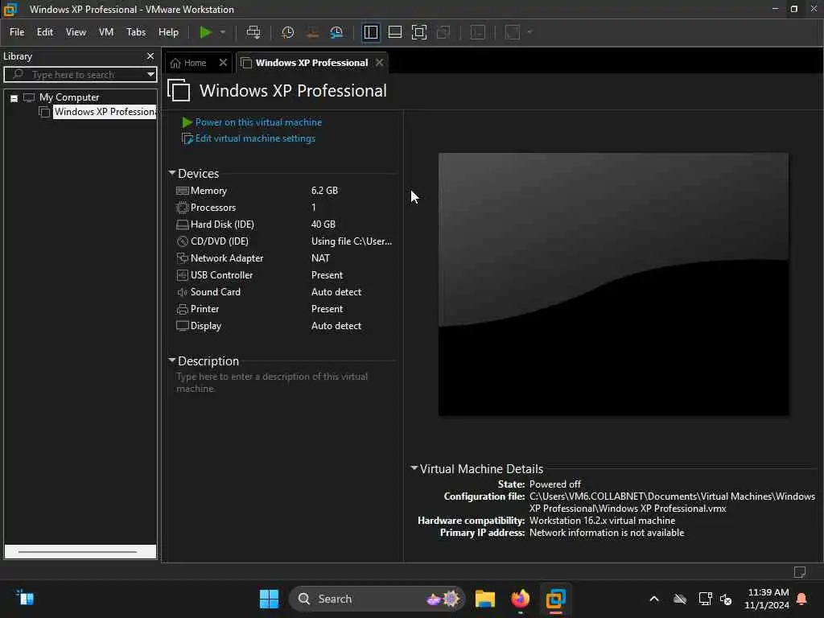Image resolution: width=824 pixels, height=618 pixels.
Task: Click the virtual machine preview thumbnail
Action: tap(613, 284)
